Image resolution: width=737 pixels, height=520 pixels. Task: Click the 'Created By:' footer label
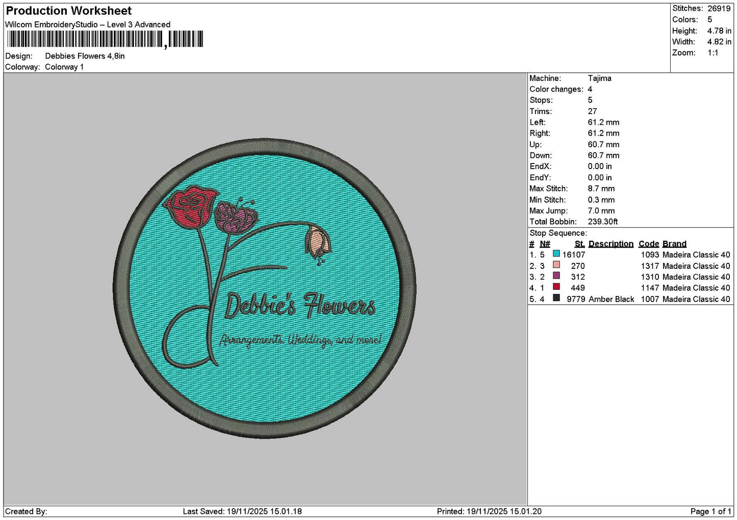pyautogui.click(x=26, y=511)
